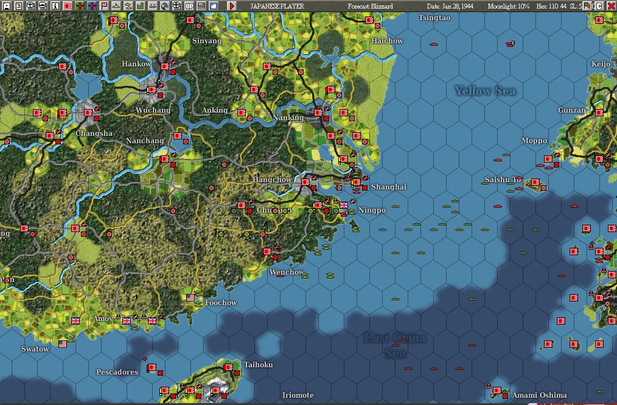Click the 'C' button in top right
The image size is (617, 405).
599,6
